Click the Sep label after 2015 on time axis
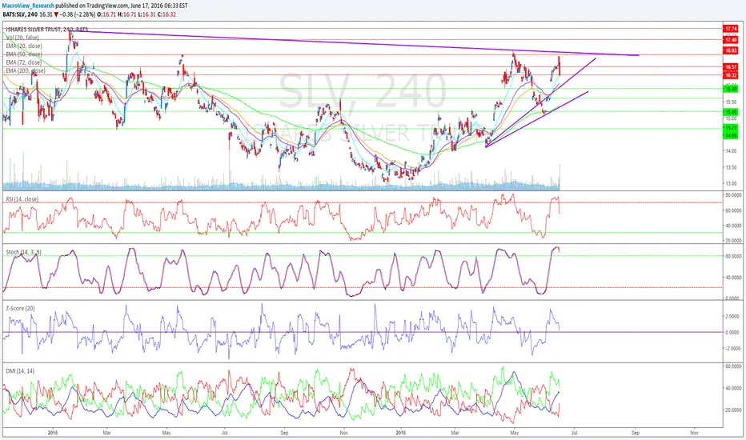The image size is (746, 440). (x=284, y=433)
